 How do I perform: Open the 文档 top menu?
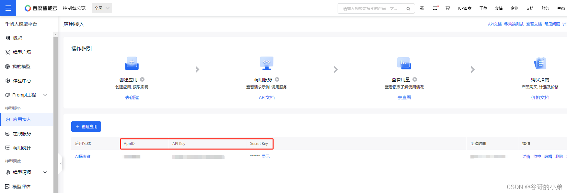pyautogui.click(x=499, y=8)
